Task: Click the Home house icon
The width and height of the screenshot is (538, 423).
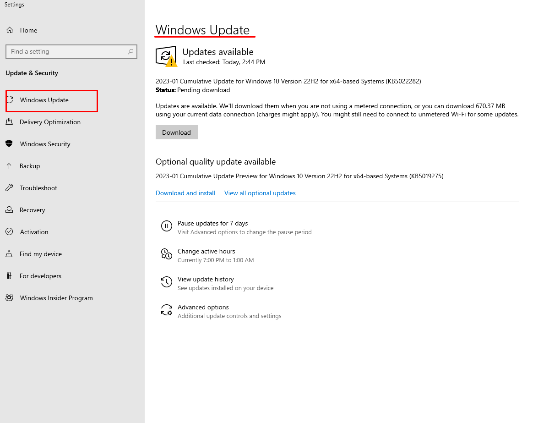Action: (x=10, y=30)
